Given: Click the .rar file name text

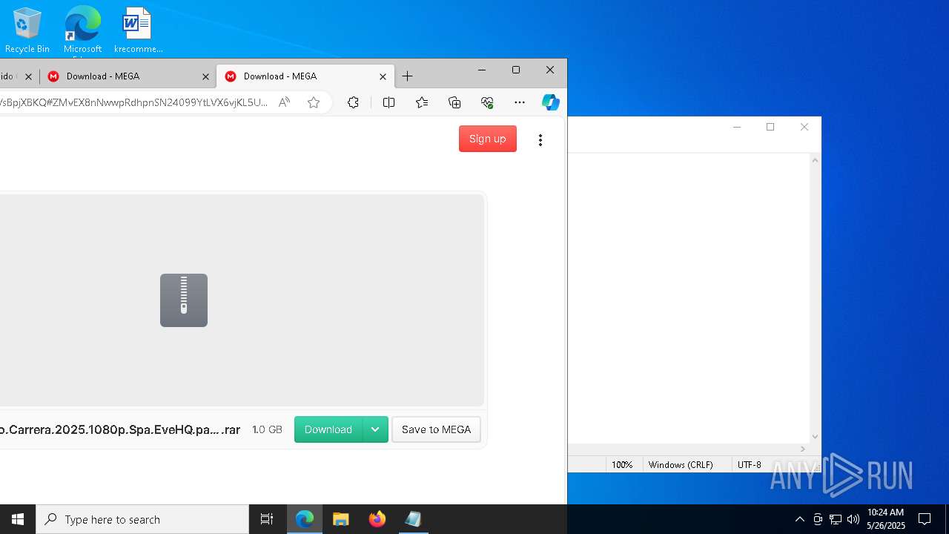Looking at the screenshot, I should [x=120, y=429].
